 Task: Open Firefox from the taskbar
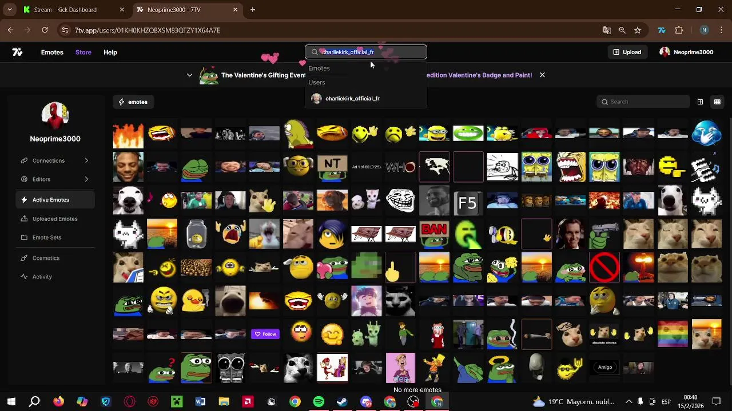pyautogui.click(x=58, y=402)
